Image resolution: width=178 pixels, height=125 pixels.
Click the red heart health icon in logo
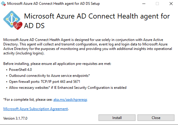point(18,26)
